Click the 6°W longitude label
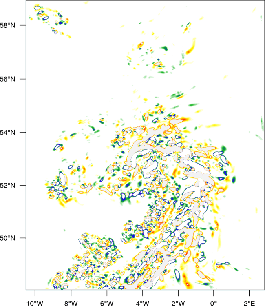Viewport: 265px width, 306px height. [107, 303]
